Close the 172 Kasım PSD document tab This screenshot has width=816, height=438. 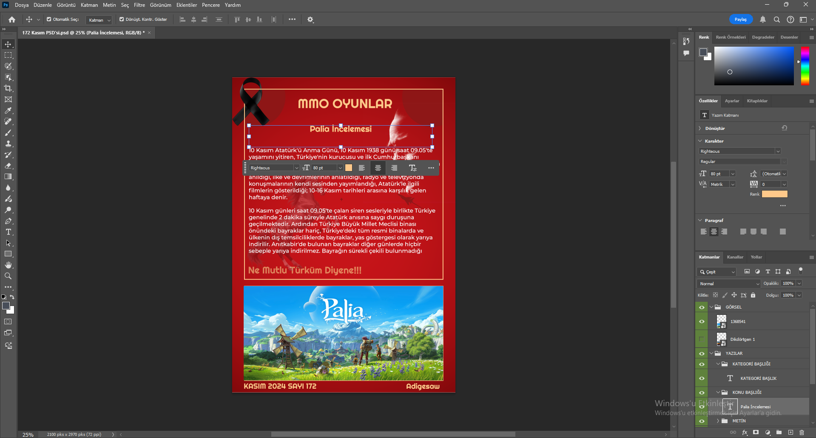tap(149, 33)
